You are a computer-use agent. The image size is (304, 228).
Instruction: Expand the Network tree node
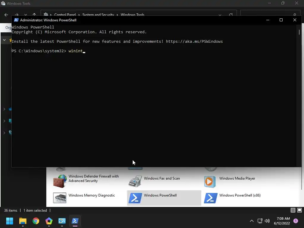(x=4, y=133)
